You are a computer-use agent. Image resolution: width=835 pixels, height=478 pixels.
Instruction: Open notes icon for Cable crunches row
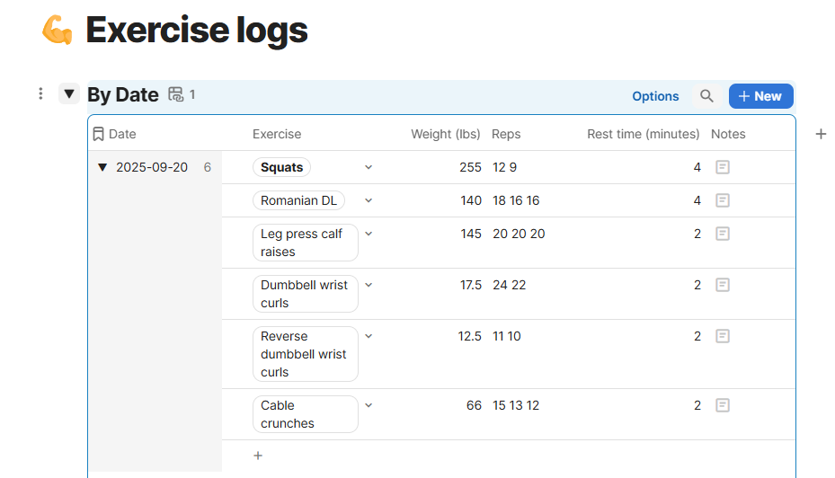pos(722,405)
